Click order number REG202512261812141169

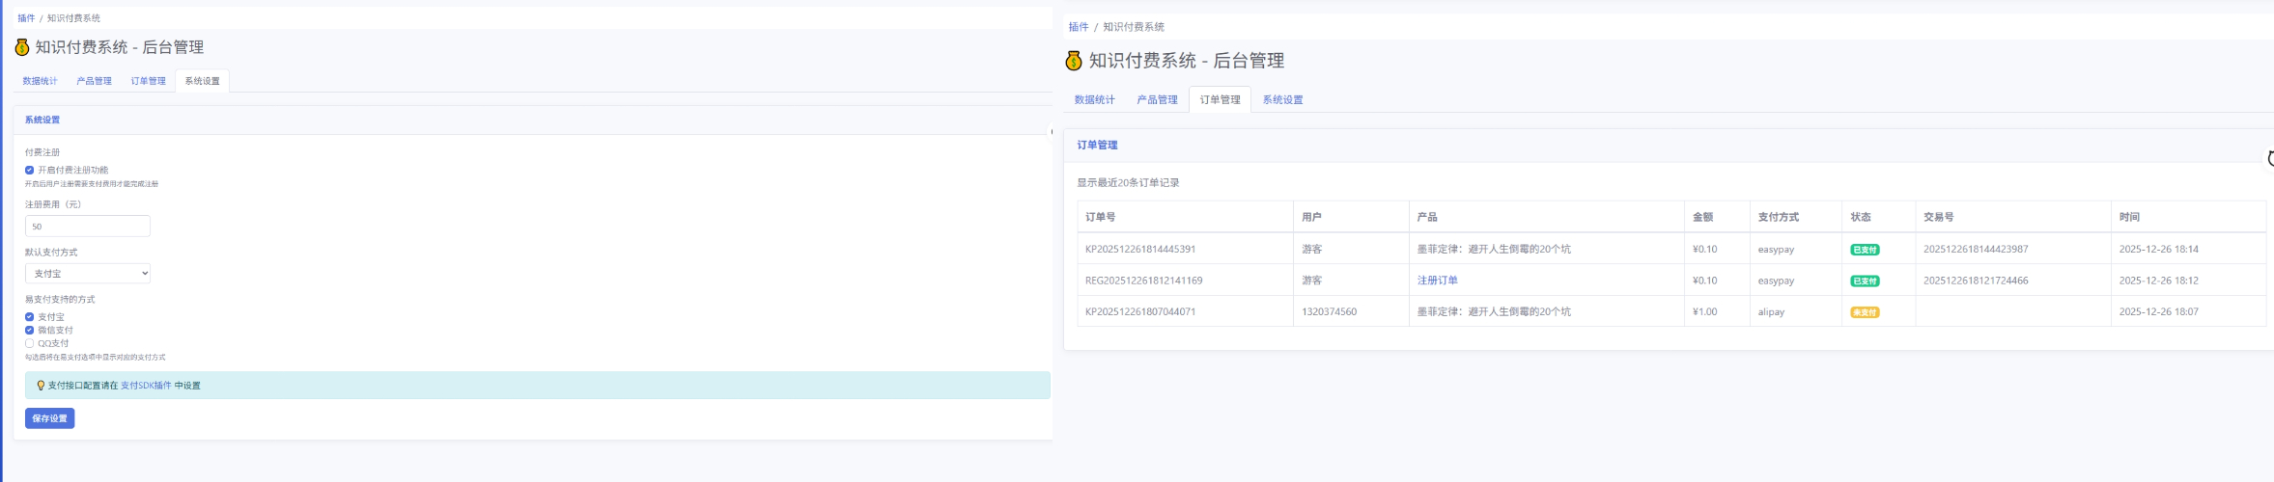click(1144, 281)
